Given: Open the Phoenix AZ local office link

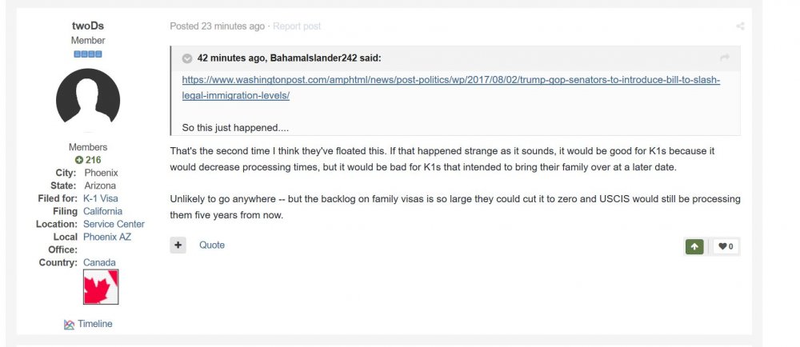Looking at the screenshot, I should click(107, 237).
